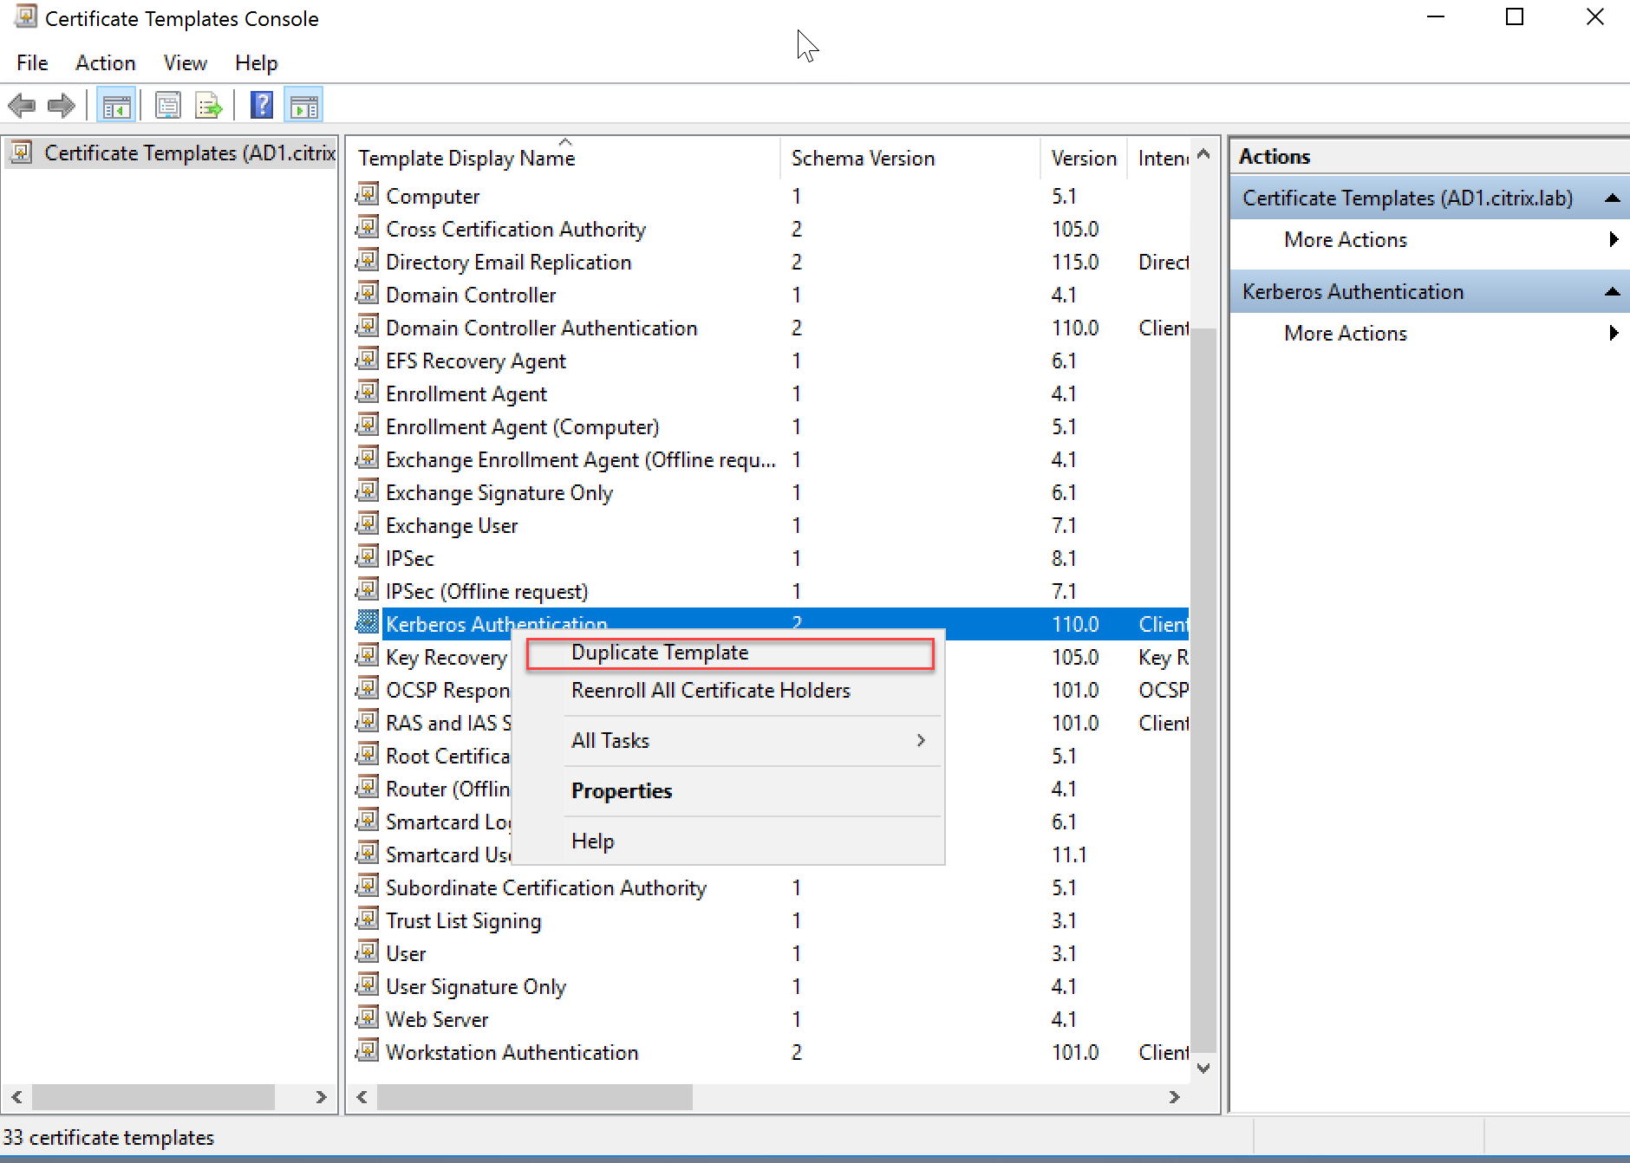Click the Back arrow toolbar icon
The height and width of the screenshot is (1163, 1630).
(22, 107)
